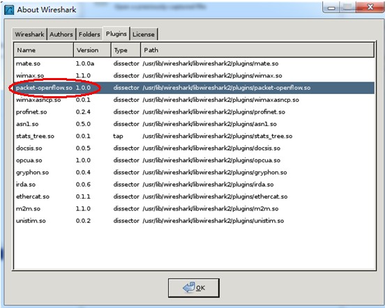Viewport: 385px width, 308px height.
Task: Open the Authors tab
Action: [61, 34]
